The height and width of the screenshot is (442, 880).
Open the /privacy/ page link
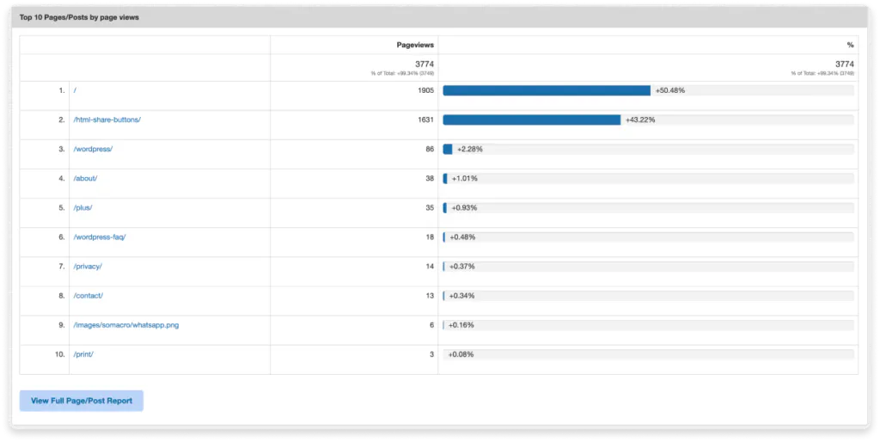pyautogui.click(x=88, y=267)
